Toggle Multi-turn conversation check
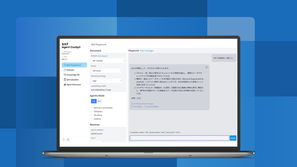Image resolution: width=297 pixels, height=167 pixels. click(92, 108)
